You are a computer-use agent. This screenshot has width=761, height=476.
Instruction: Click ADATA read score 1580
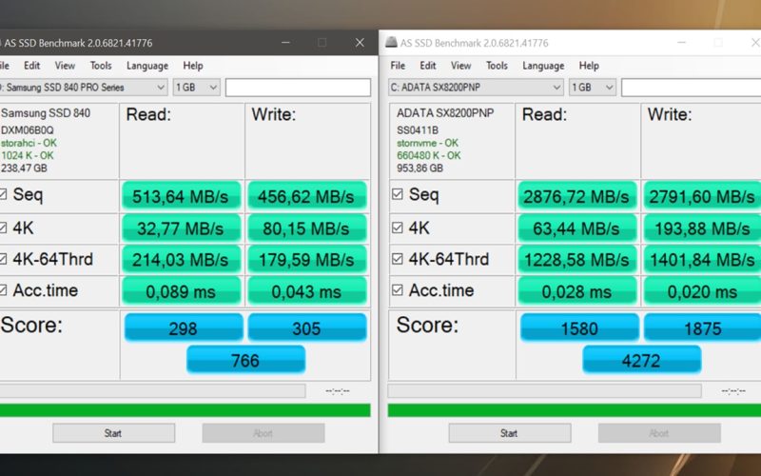[579, 327]
